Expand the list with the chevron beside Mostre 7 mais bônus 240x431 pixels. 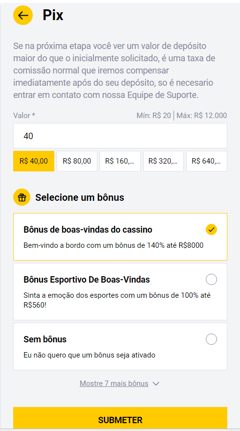pyautogui.click(x=156, y=383)
